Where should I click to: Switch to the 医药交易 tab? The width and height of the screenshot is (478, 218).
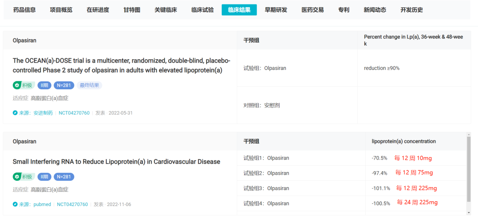312,10
